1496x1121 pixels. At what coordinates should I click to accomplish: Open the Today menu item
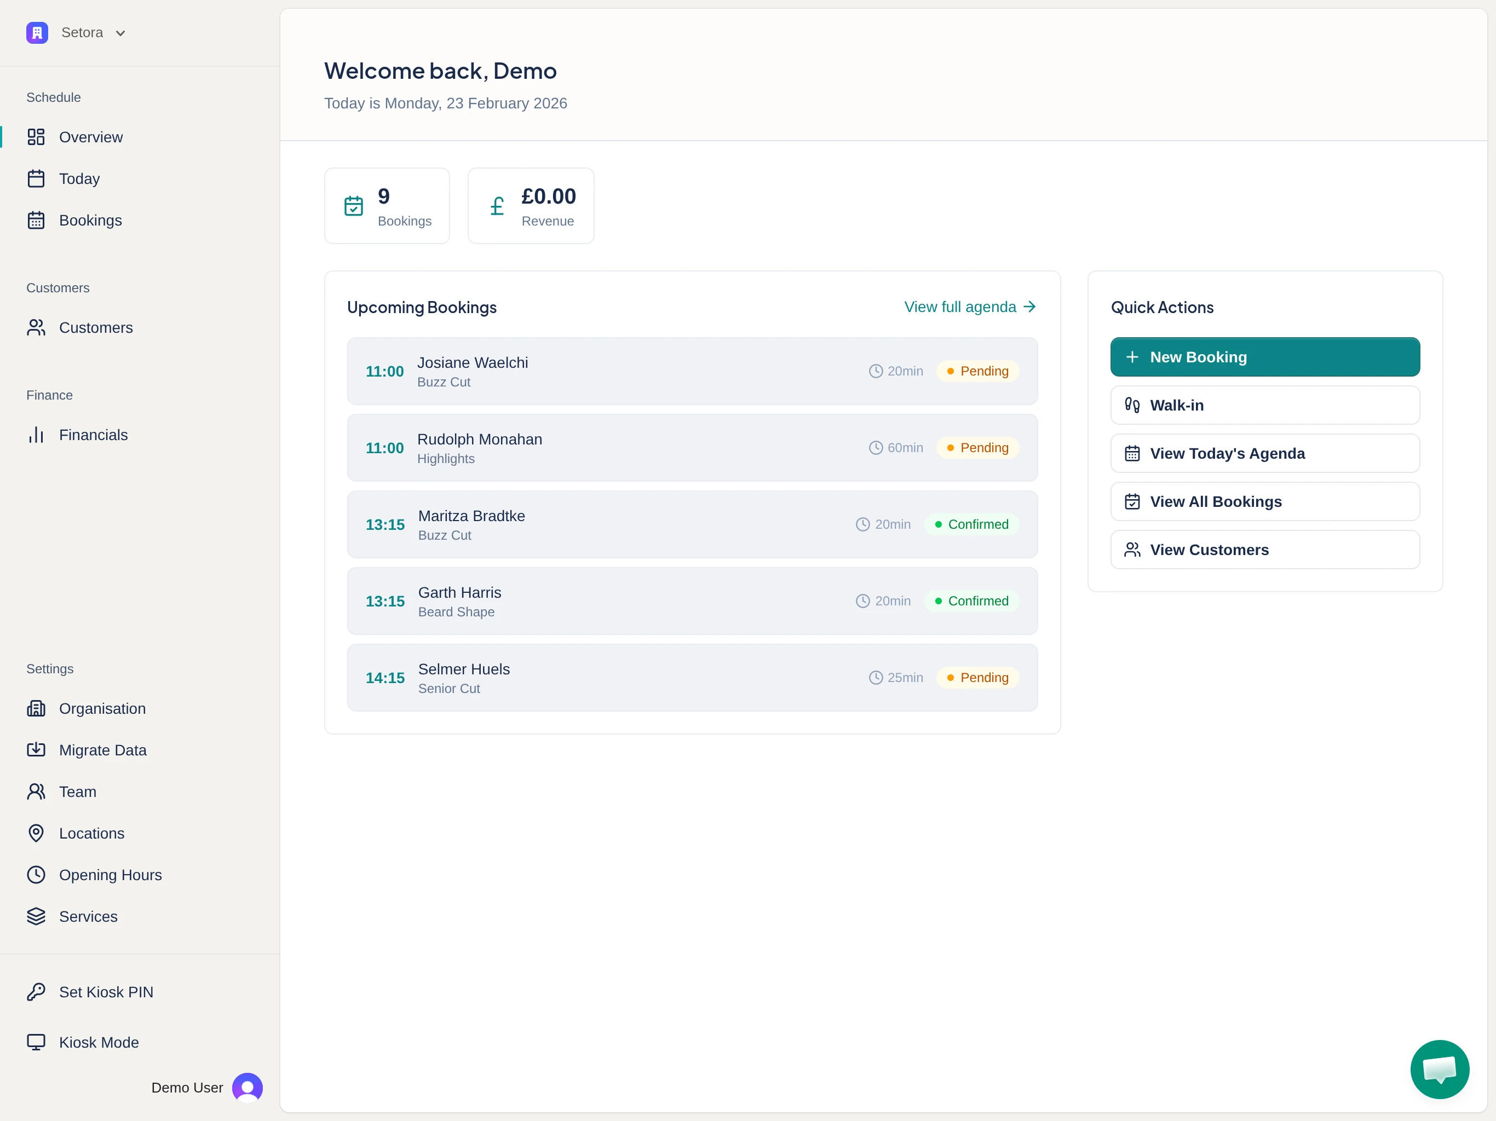(79, 178)
